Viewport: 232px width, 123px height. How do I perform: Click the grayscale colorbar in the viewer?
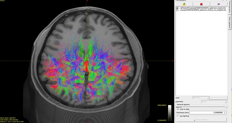170,112
